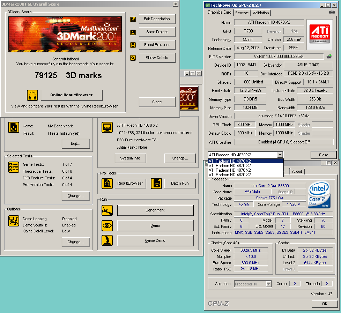Click the floppy disk Save Project icon
This screenshot has height=313, width=341.
coord(133,32)
